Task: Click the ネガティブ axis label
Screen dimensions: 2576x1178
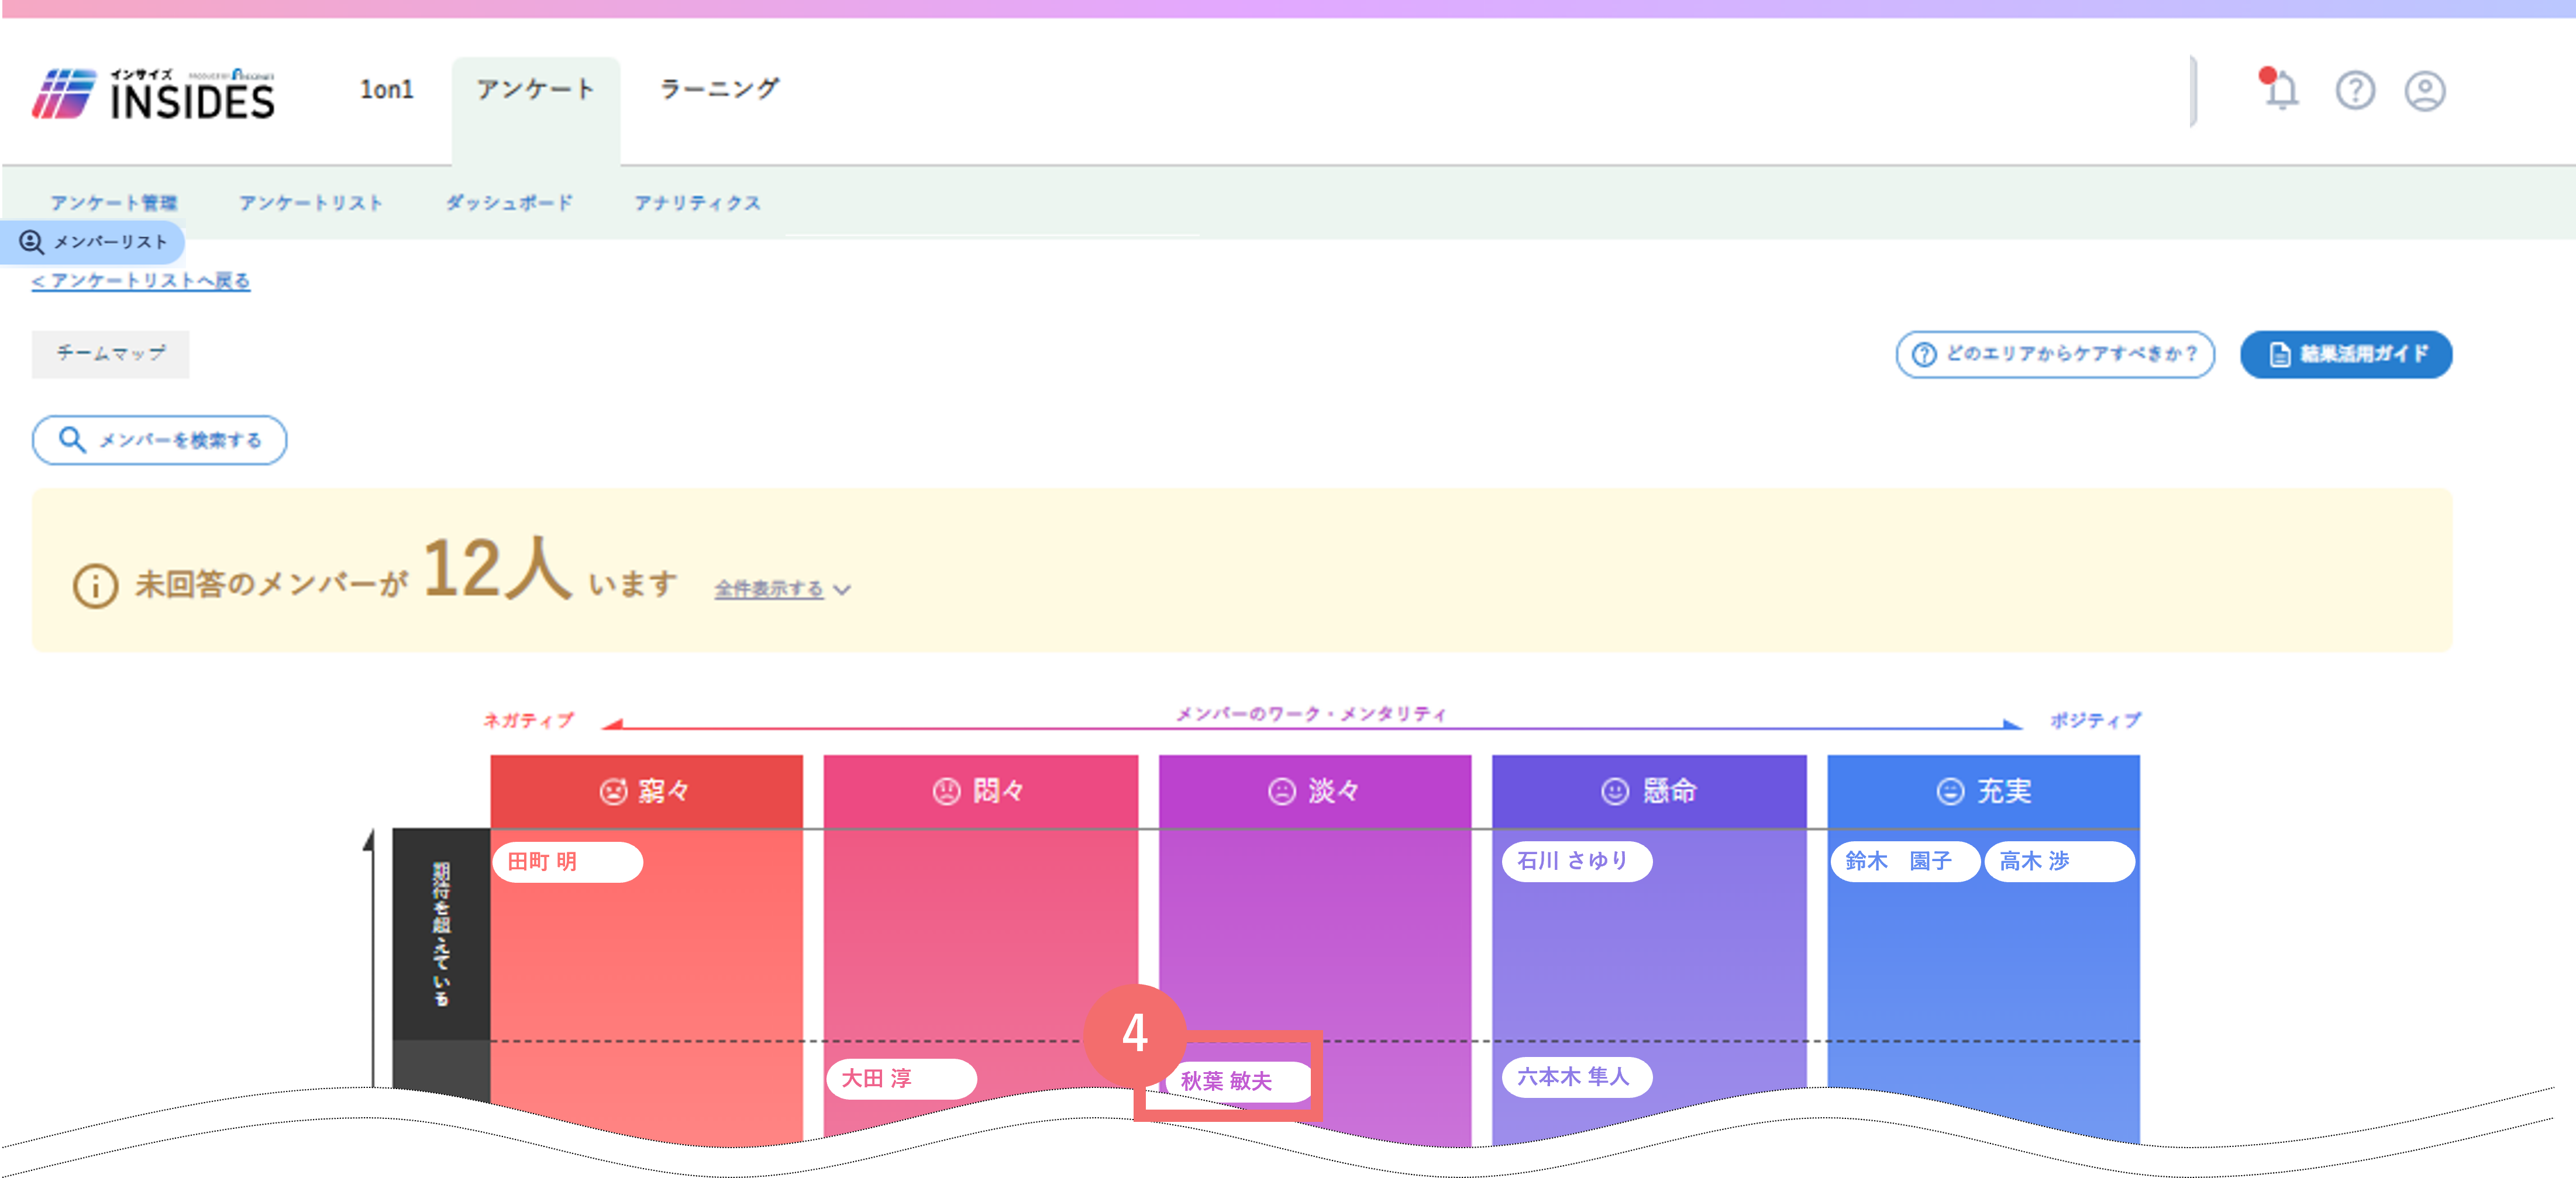Action: click(528, 720)
